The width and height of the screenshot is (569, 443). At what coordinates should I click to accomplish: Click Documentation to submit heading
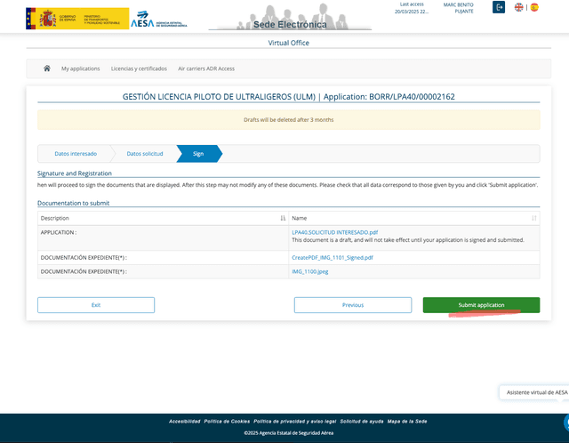pos(73,203)
